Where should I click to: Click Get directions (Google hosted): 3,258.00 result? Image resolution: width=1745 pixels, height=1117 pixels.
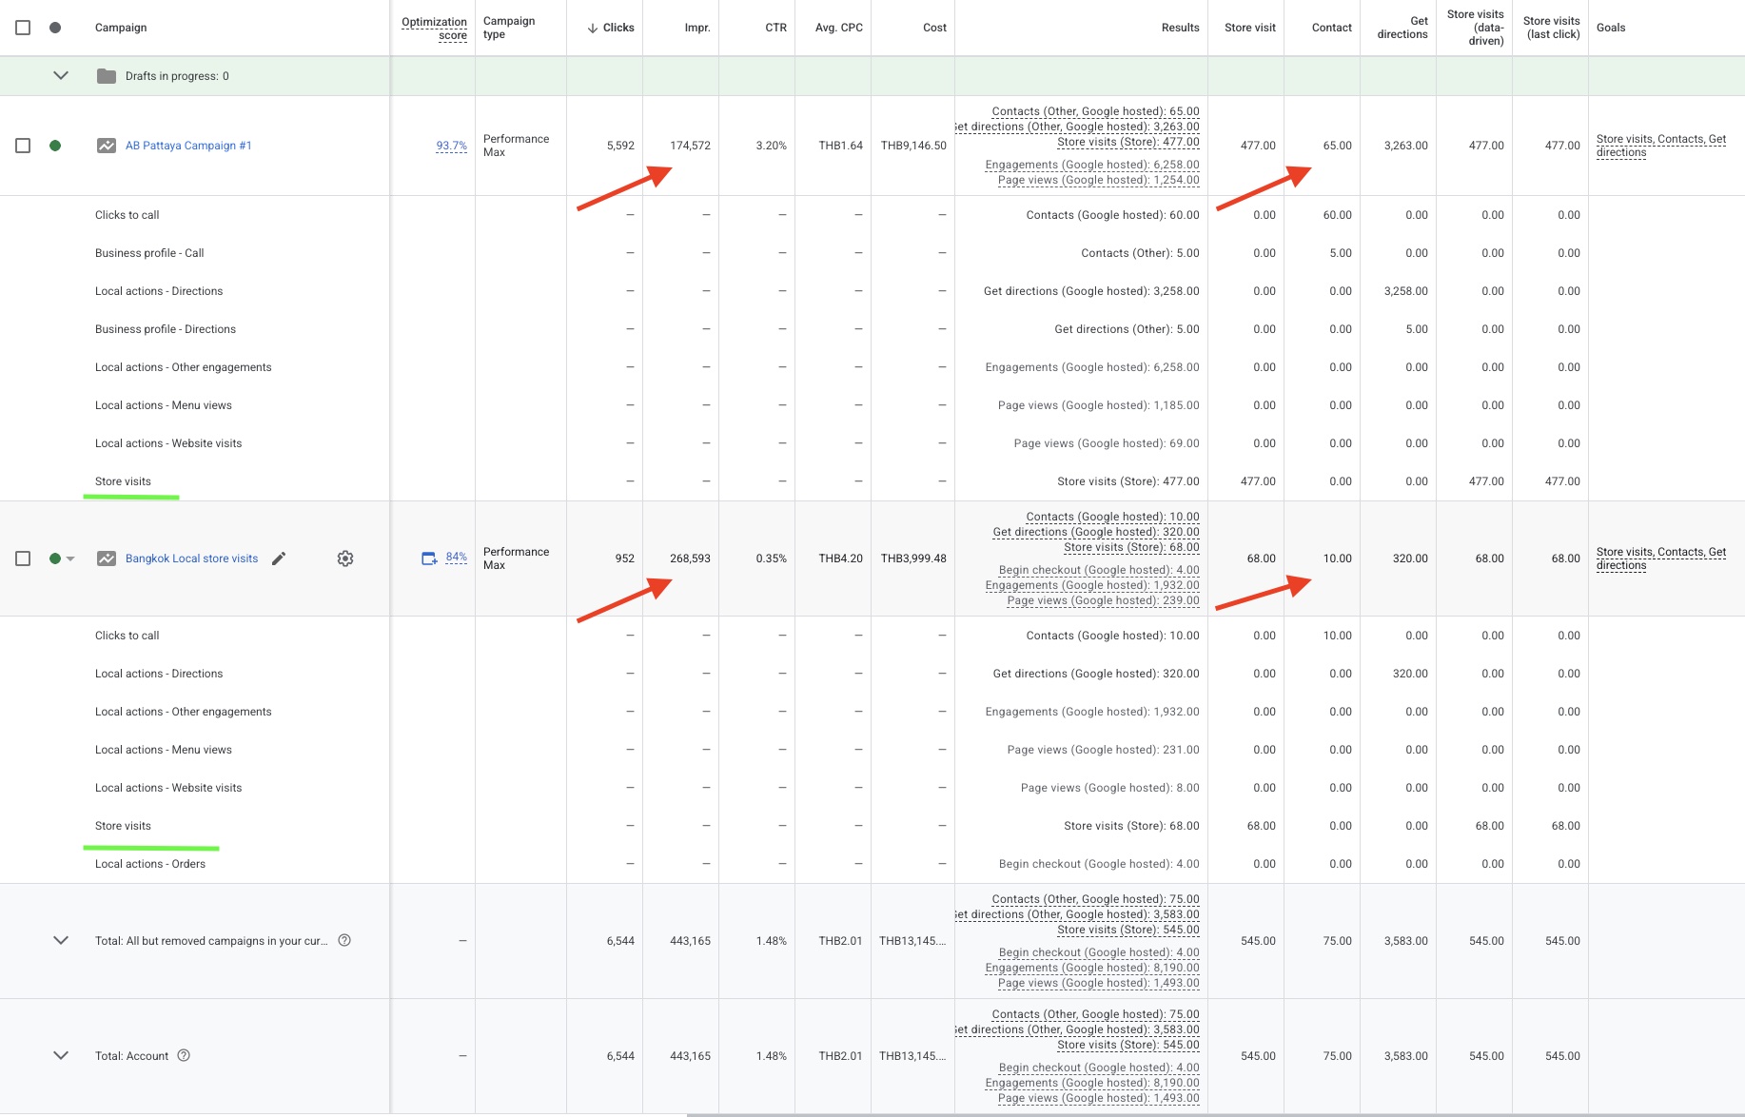1091,291
